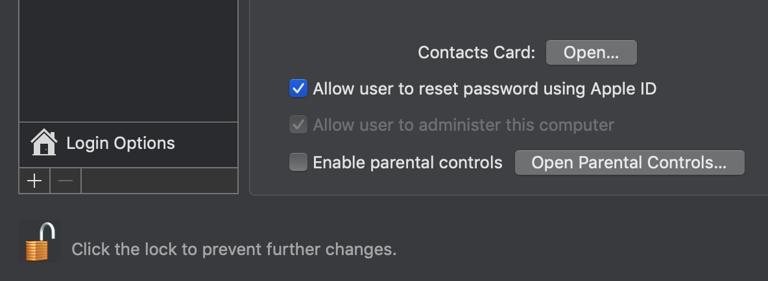Click the blank area above Contacts Card

(x=506, y=19)
